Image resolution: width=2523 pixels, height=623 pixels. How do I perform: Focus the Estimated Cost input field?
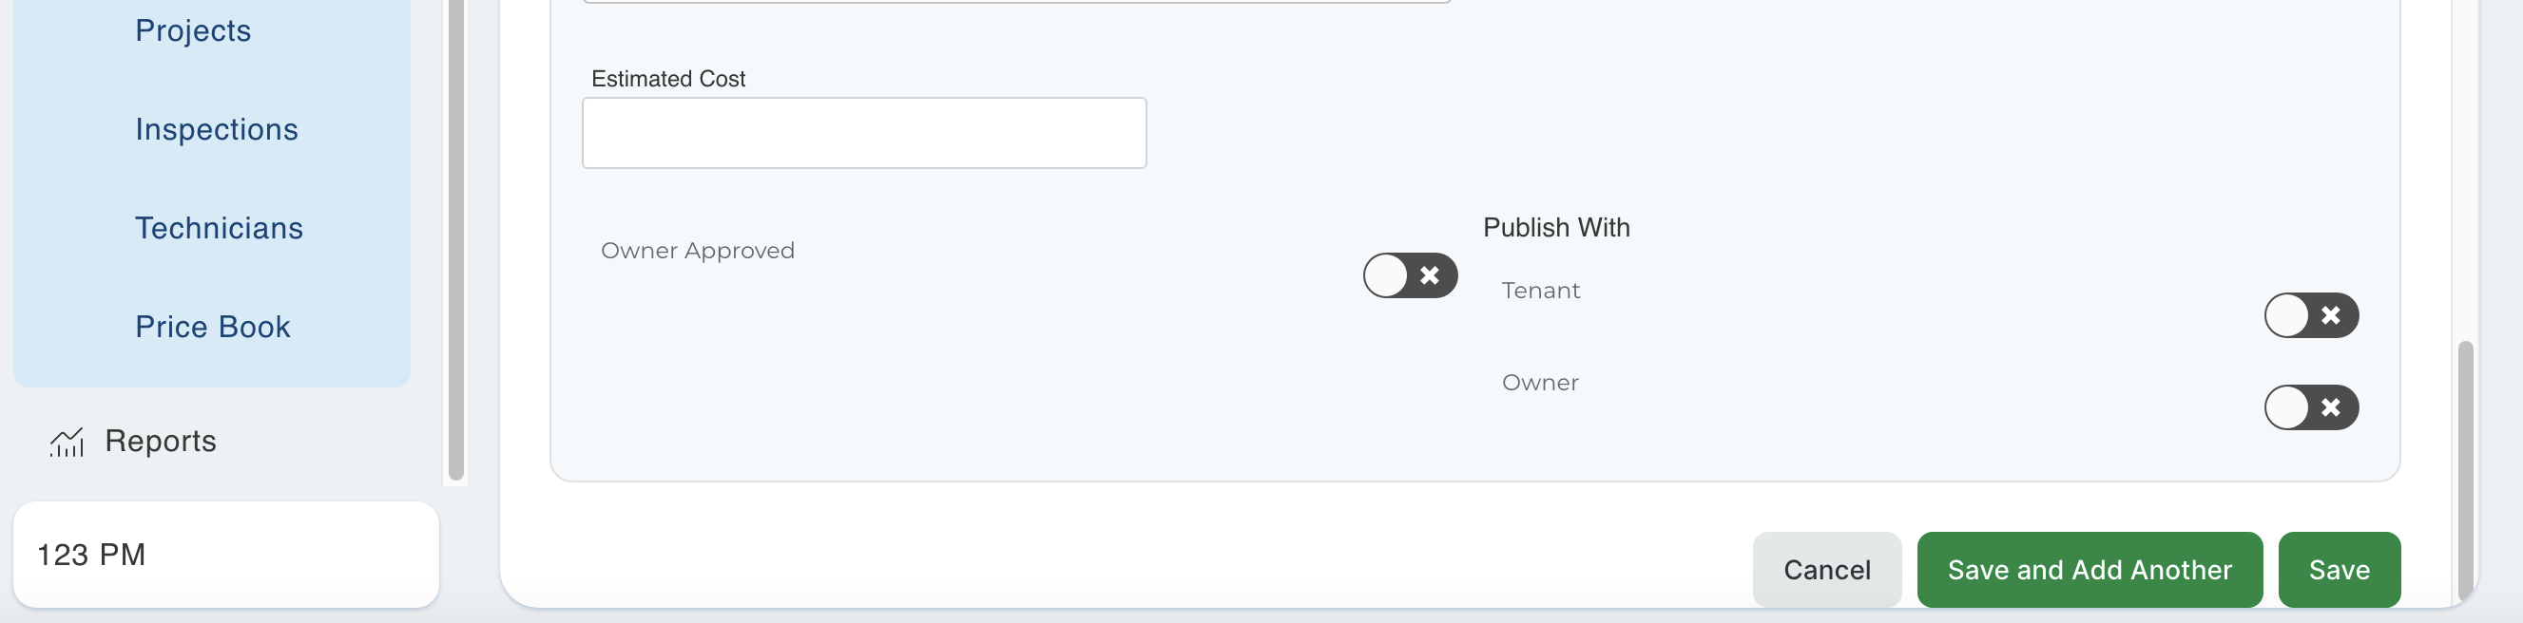(864, 133)
